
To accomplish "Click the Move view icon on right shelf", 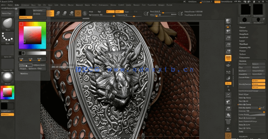I will point(228,102).
